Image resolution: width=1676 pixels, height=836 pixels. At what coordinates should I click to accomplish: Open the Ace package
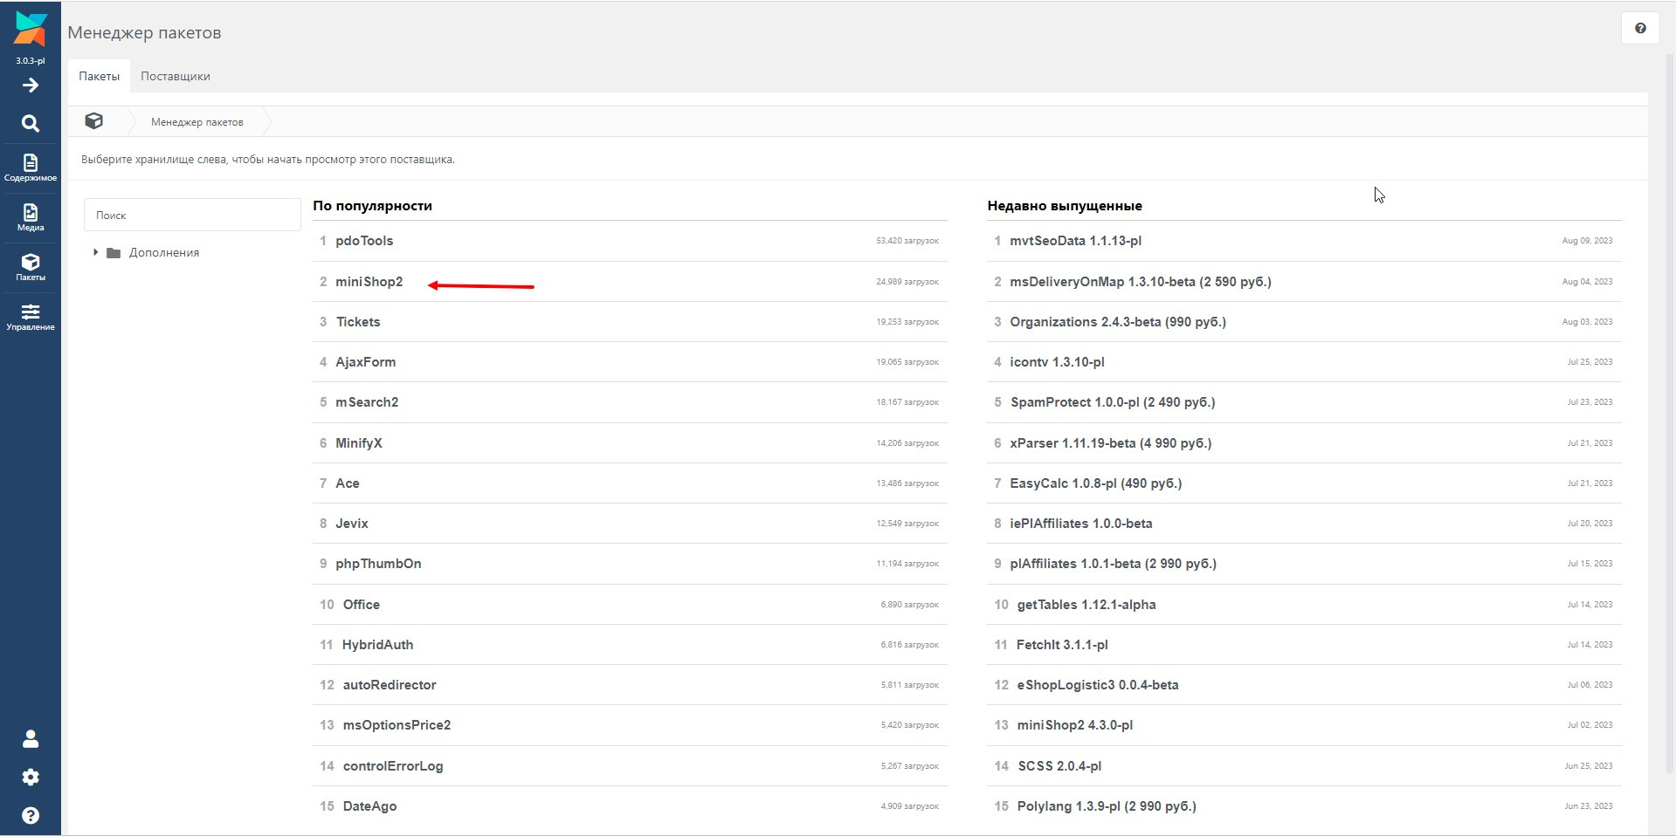click(x=348, y=483)
